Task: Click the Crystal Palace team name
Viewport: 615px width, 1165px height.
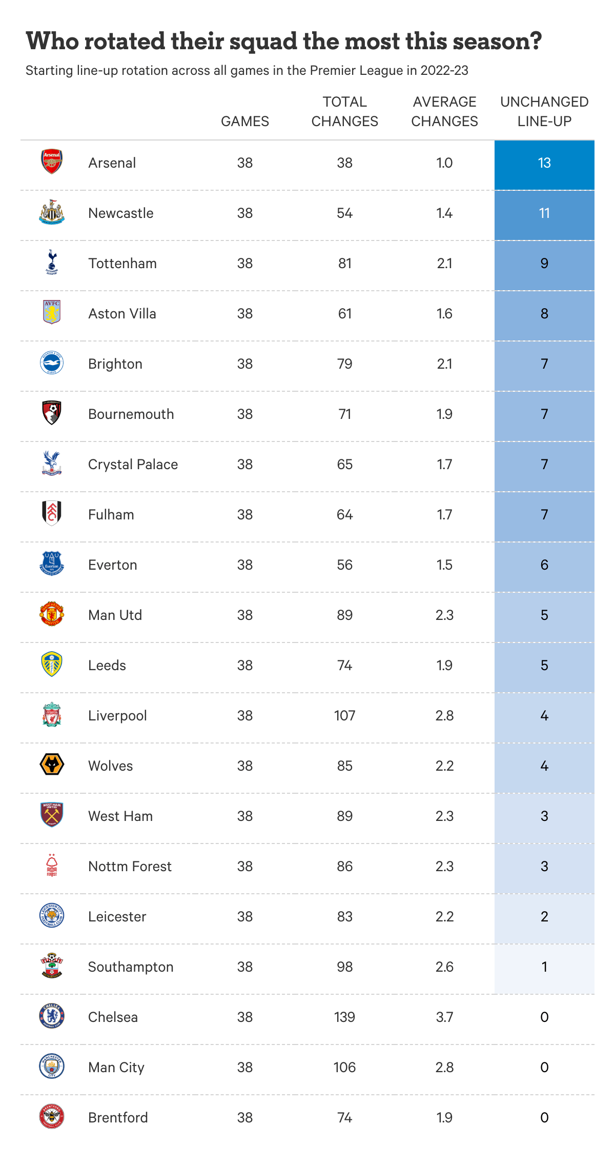Action: point(133,465)
